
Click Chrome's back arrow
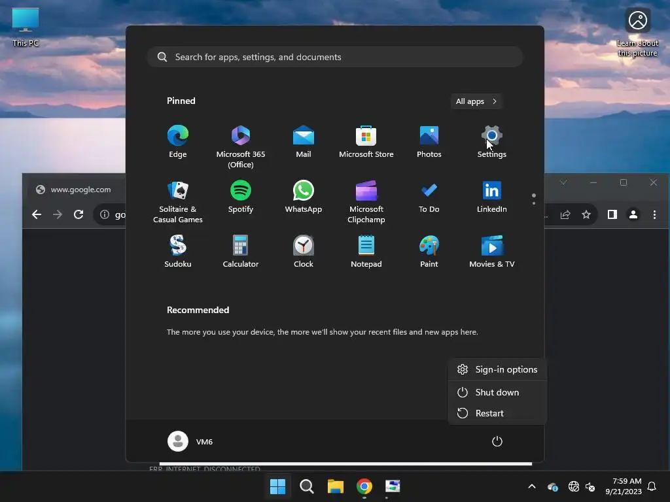point(37,214)
